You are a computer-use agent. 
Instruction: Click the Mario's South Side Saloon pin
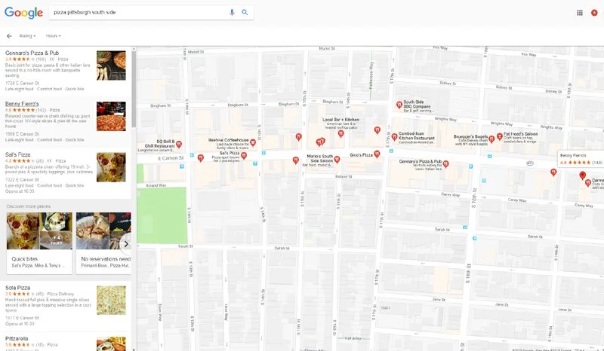click(x=337, y=159)
